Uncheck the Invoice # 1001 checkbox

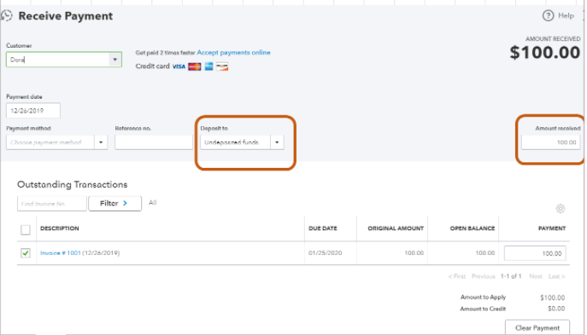[26, 253]
